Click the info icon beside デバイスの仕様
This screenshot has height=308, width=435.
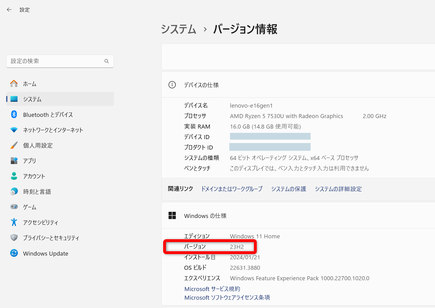[x=172, y=85]
